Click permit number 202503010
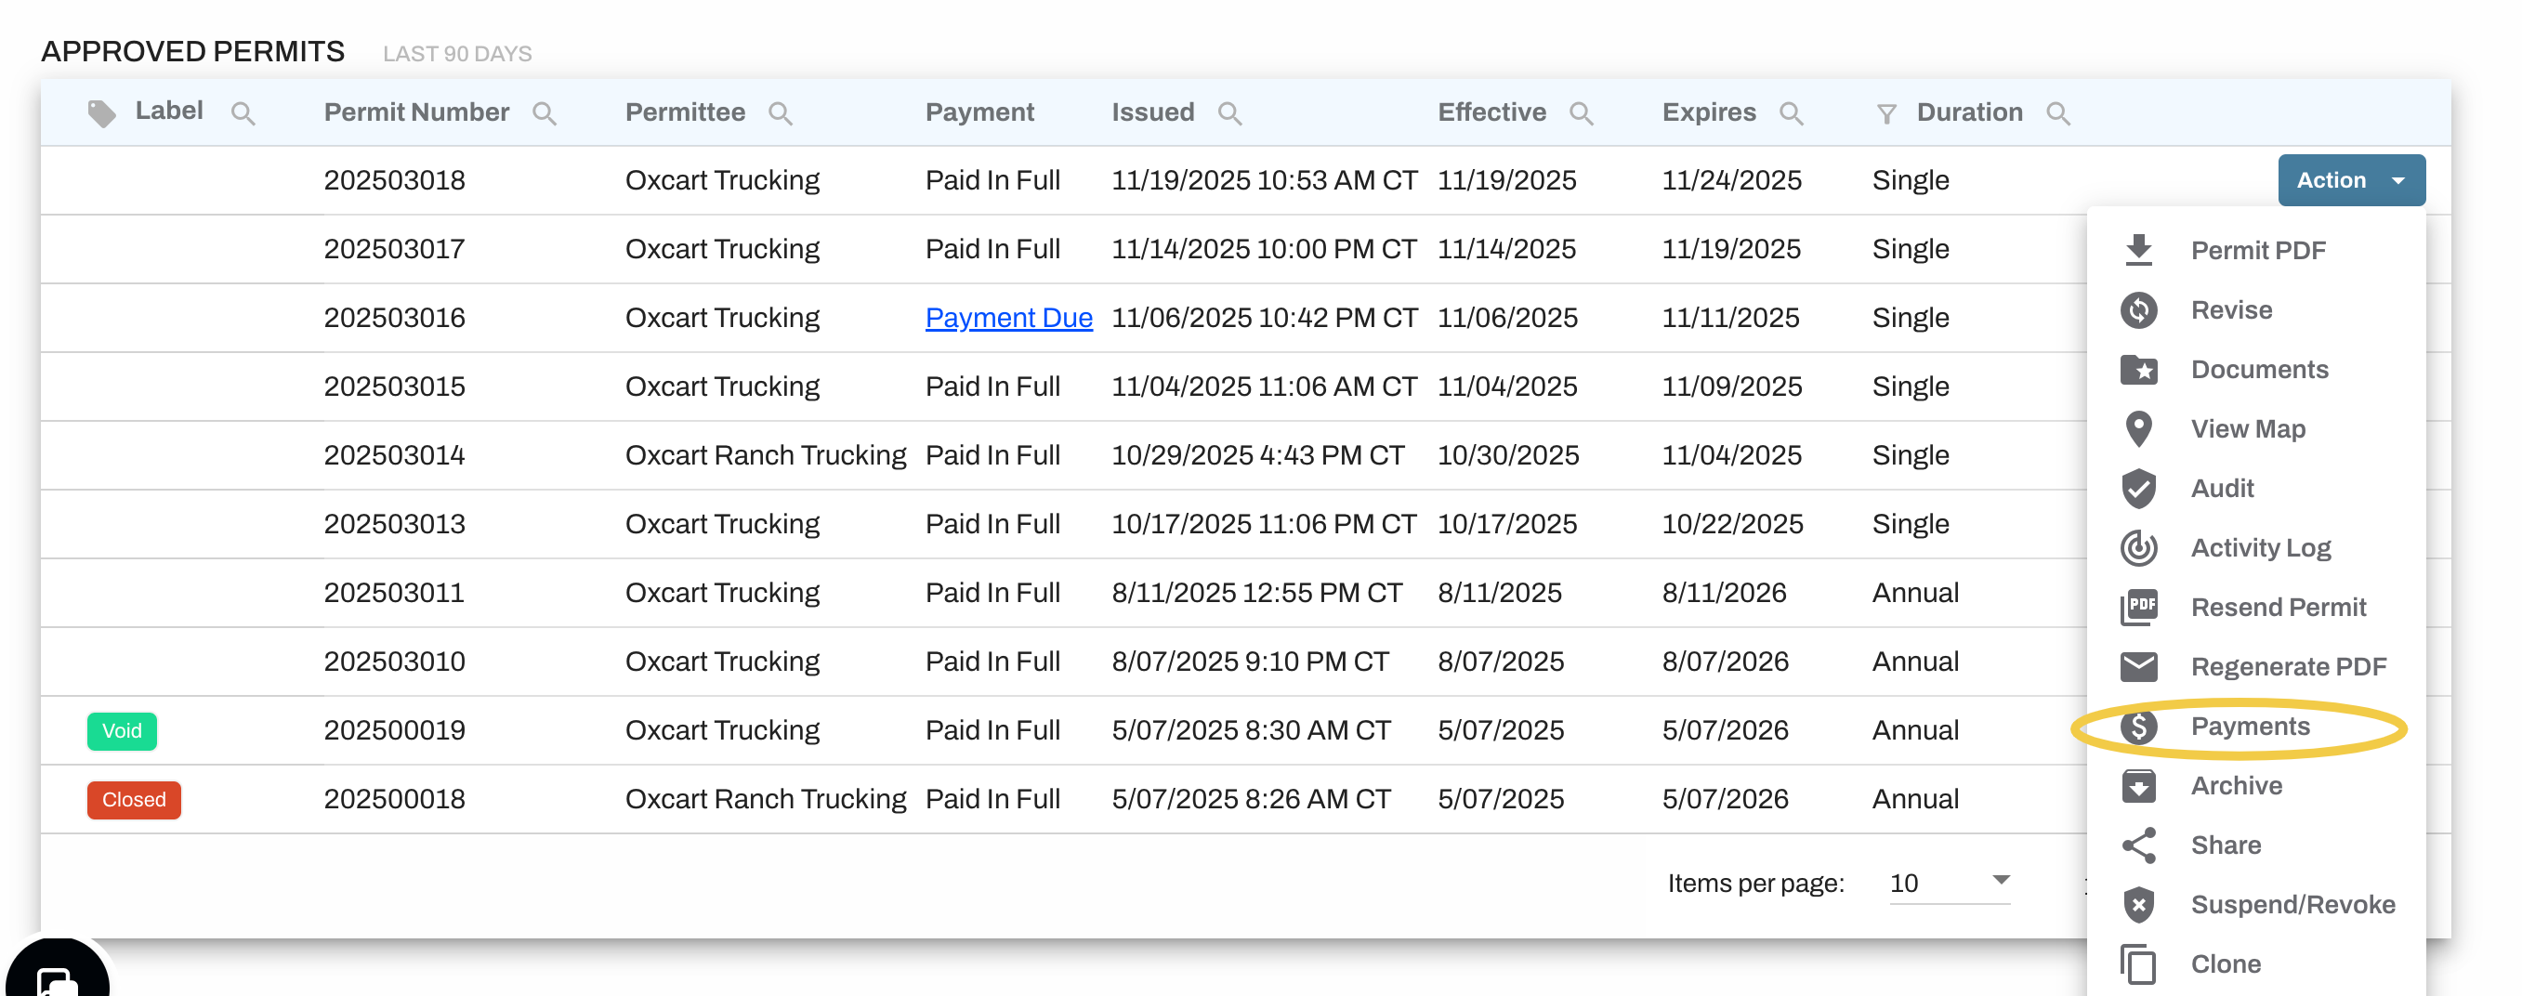This screenshot has height=996, width=2522. tap(395, 662)
